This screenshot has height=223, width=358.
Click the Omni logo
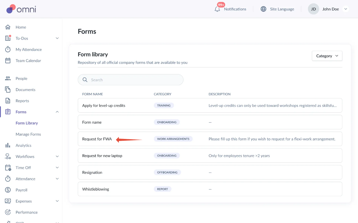[21, 9]
